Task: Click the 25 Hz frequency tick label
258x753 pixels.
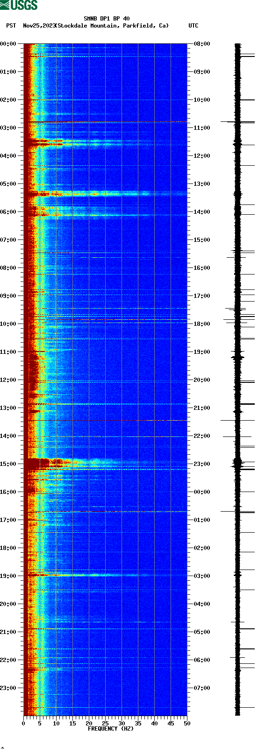Action: pos(105,724)
